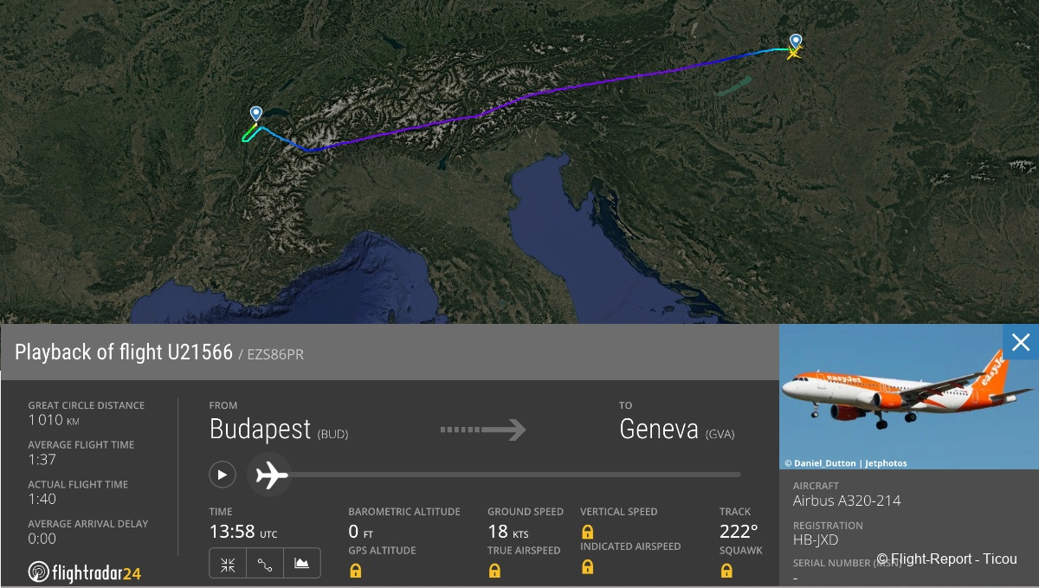Click the Geneva destination pin on map

(x=255, y=114)
